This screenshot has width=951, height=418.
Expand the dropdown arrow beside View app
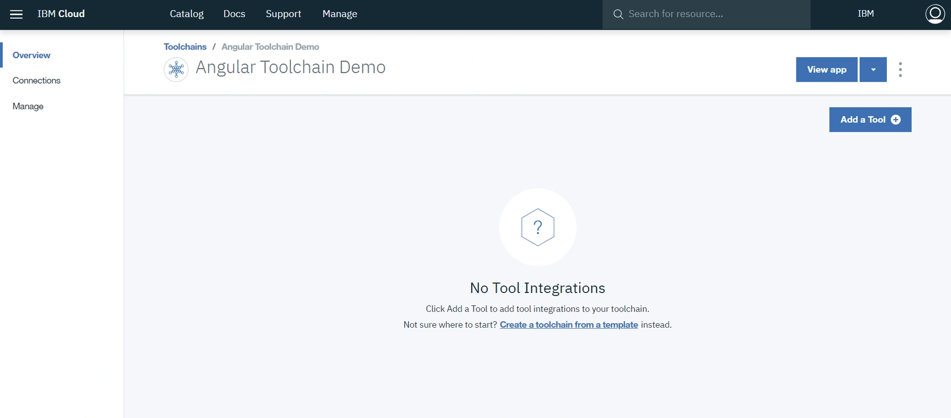coord(873,69)
